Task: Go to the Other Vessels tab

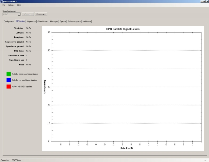Action: point(43,21)
